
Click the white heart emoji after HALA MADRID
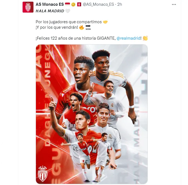tap(68, 11)
